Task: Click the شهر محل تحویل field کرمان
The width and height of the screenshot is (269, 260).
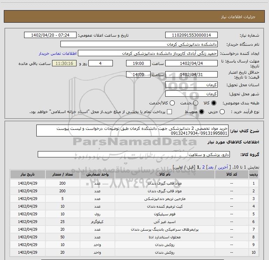Action: tap(191, 94)
